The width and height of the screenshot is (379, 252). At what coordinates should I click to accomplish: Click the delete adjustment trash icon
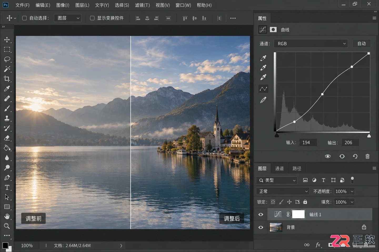[x=367, y=156]
